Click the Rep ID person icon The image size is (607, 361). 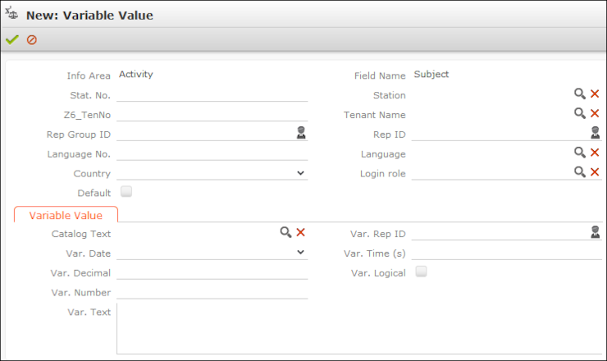point(595,133)
